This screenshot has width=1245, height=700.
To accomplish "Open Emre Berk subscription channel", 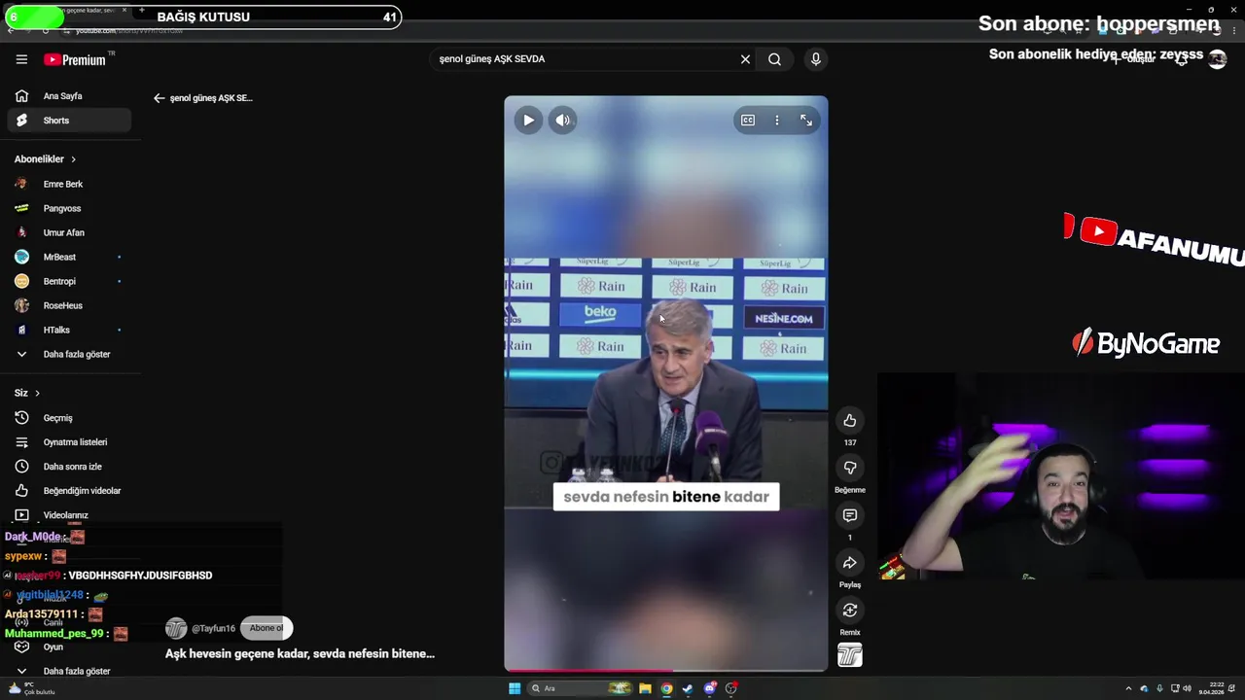I will click(x=68, y=184).
